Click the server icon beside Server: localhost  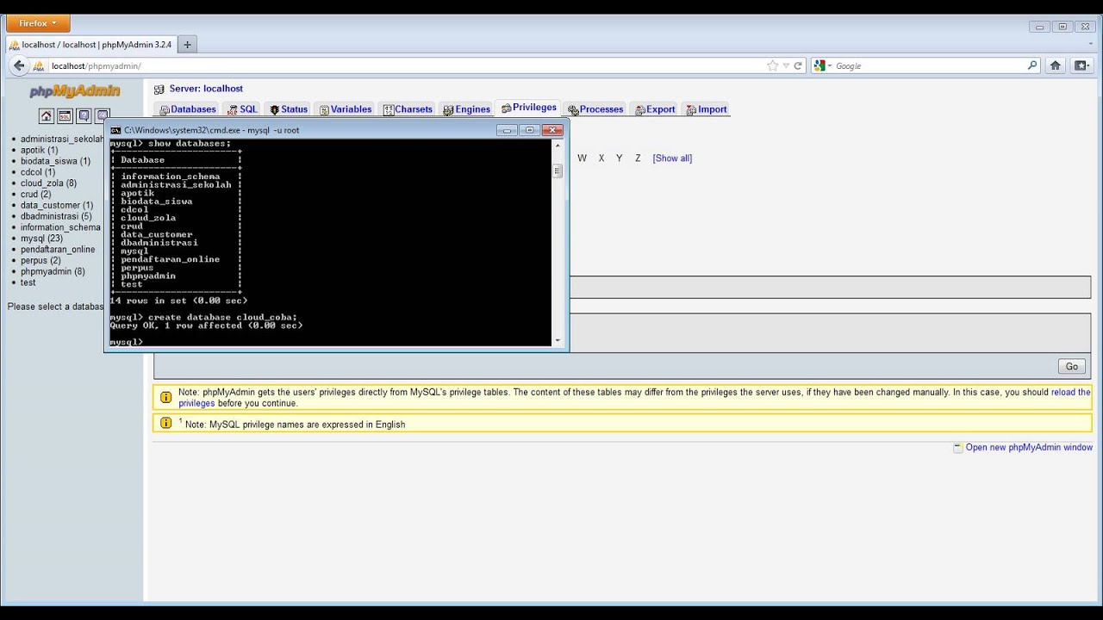[159, 89]
